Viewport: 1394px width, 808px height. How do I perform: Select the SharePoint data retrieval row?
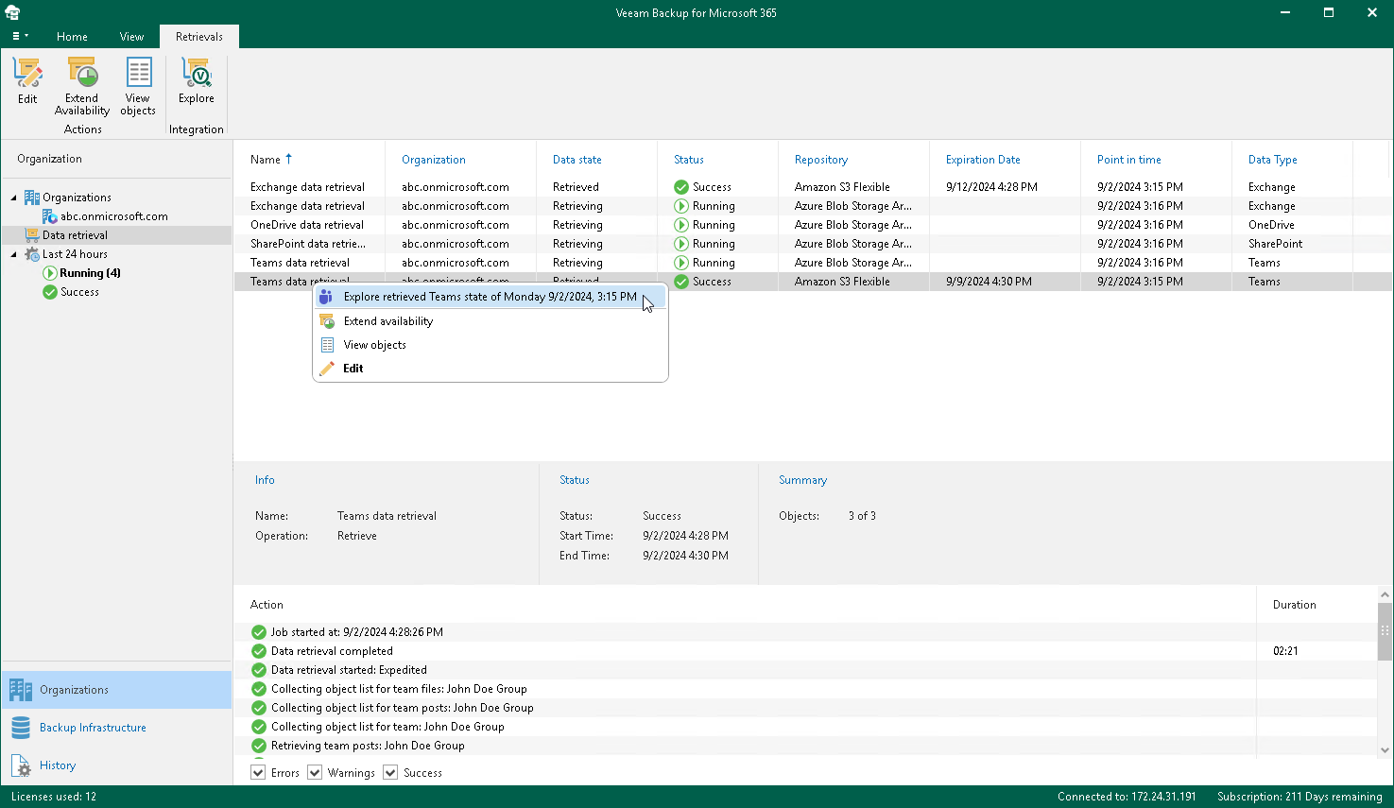[813, 244]
